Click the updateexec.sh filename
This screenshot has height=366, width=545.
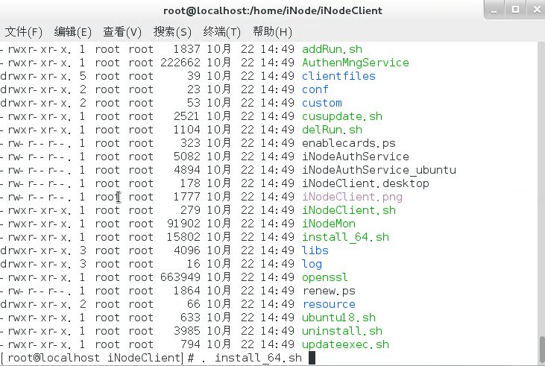[x=345, y=345]
